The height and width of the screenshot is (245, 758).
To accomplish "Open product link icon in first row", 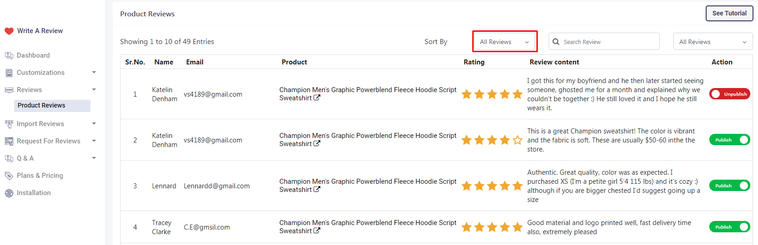I will [317, 98].
